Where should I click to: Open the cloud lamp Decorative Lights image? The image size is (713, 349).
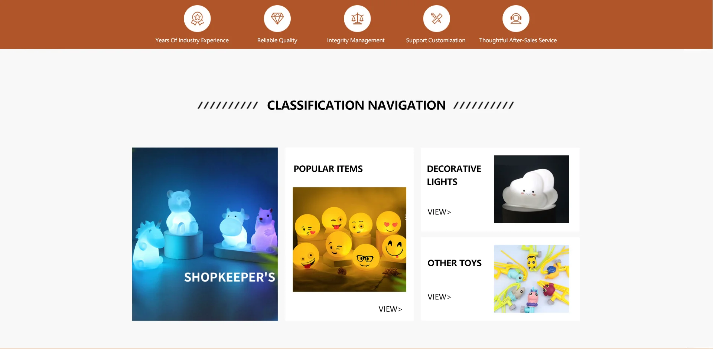coord(531,189)
